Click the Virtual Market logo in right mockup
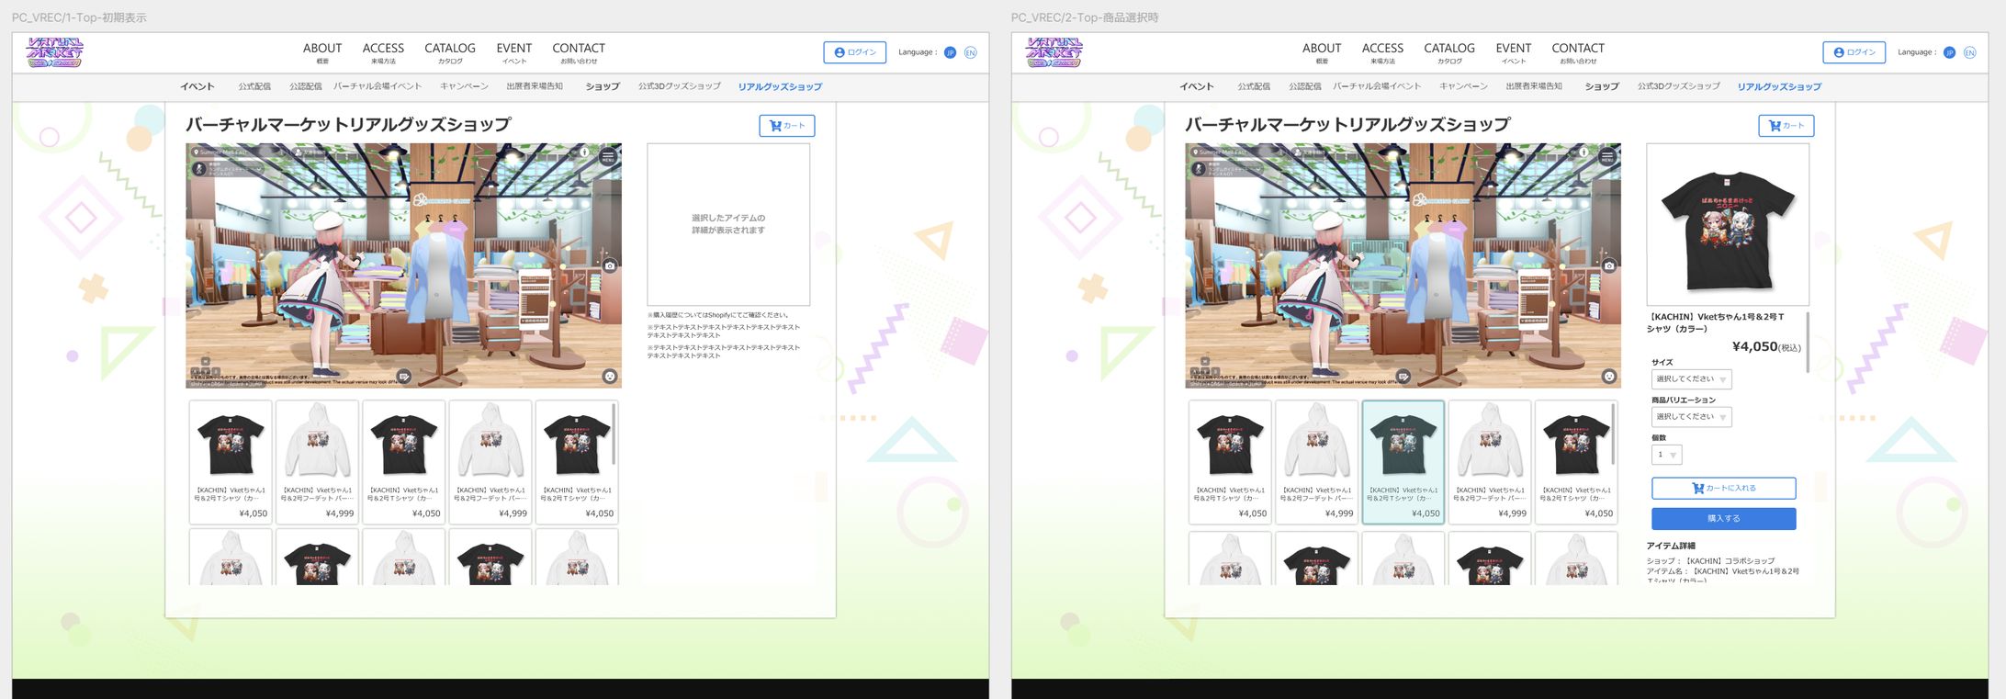Image resolution: width=2006 pixels, height=699 pixels. pyautogui.click(x=1054, y=52)
